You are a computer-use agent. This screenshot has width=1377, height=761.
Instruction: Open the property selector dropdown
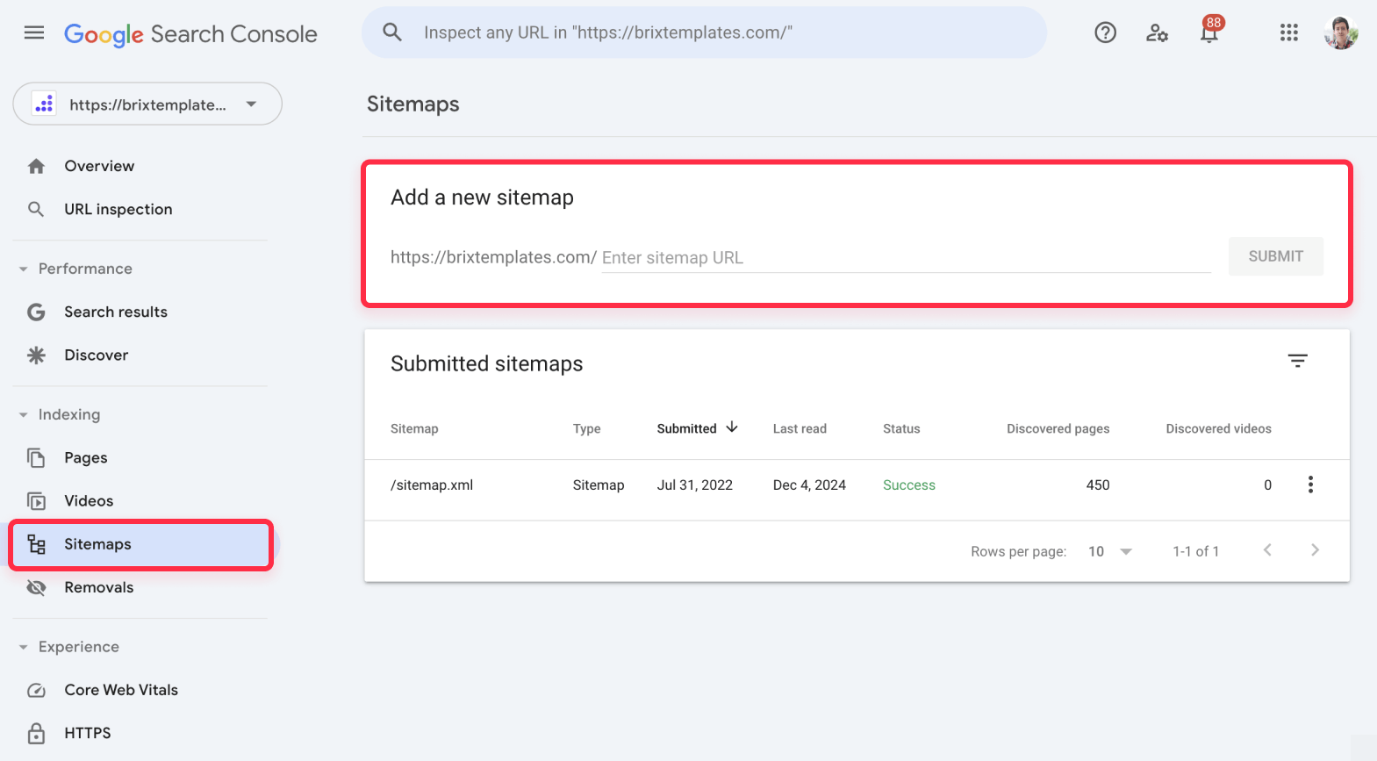tap(147, 104)
